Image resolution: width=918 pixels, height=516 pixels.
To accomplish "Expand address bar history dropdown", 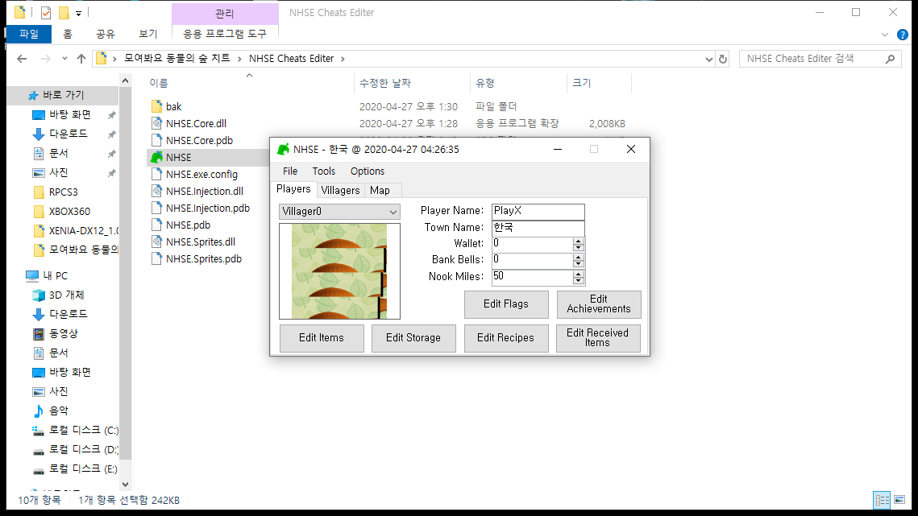I will (709, 59).
